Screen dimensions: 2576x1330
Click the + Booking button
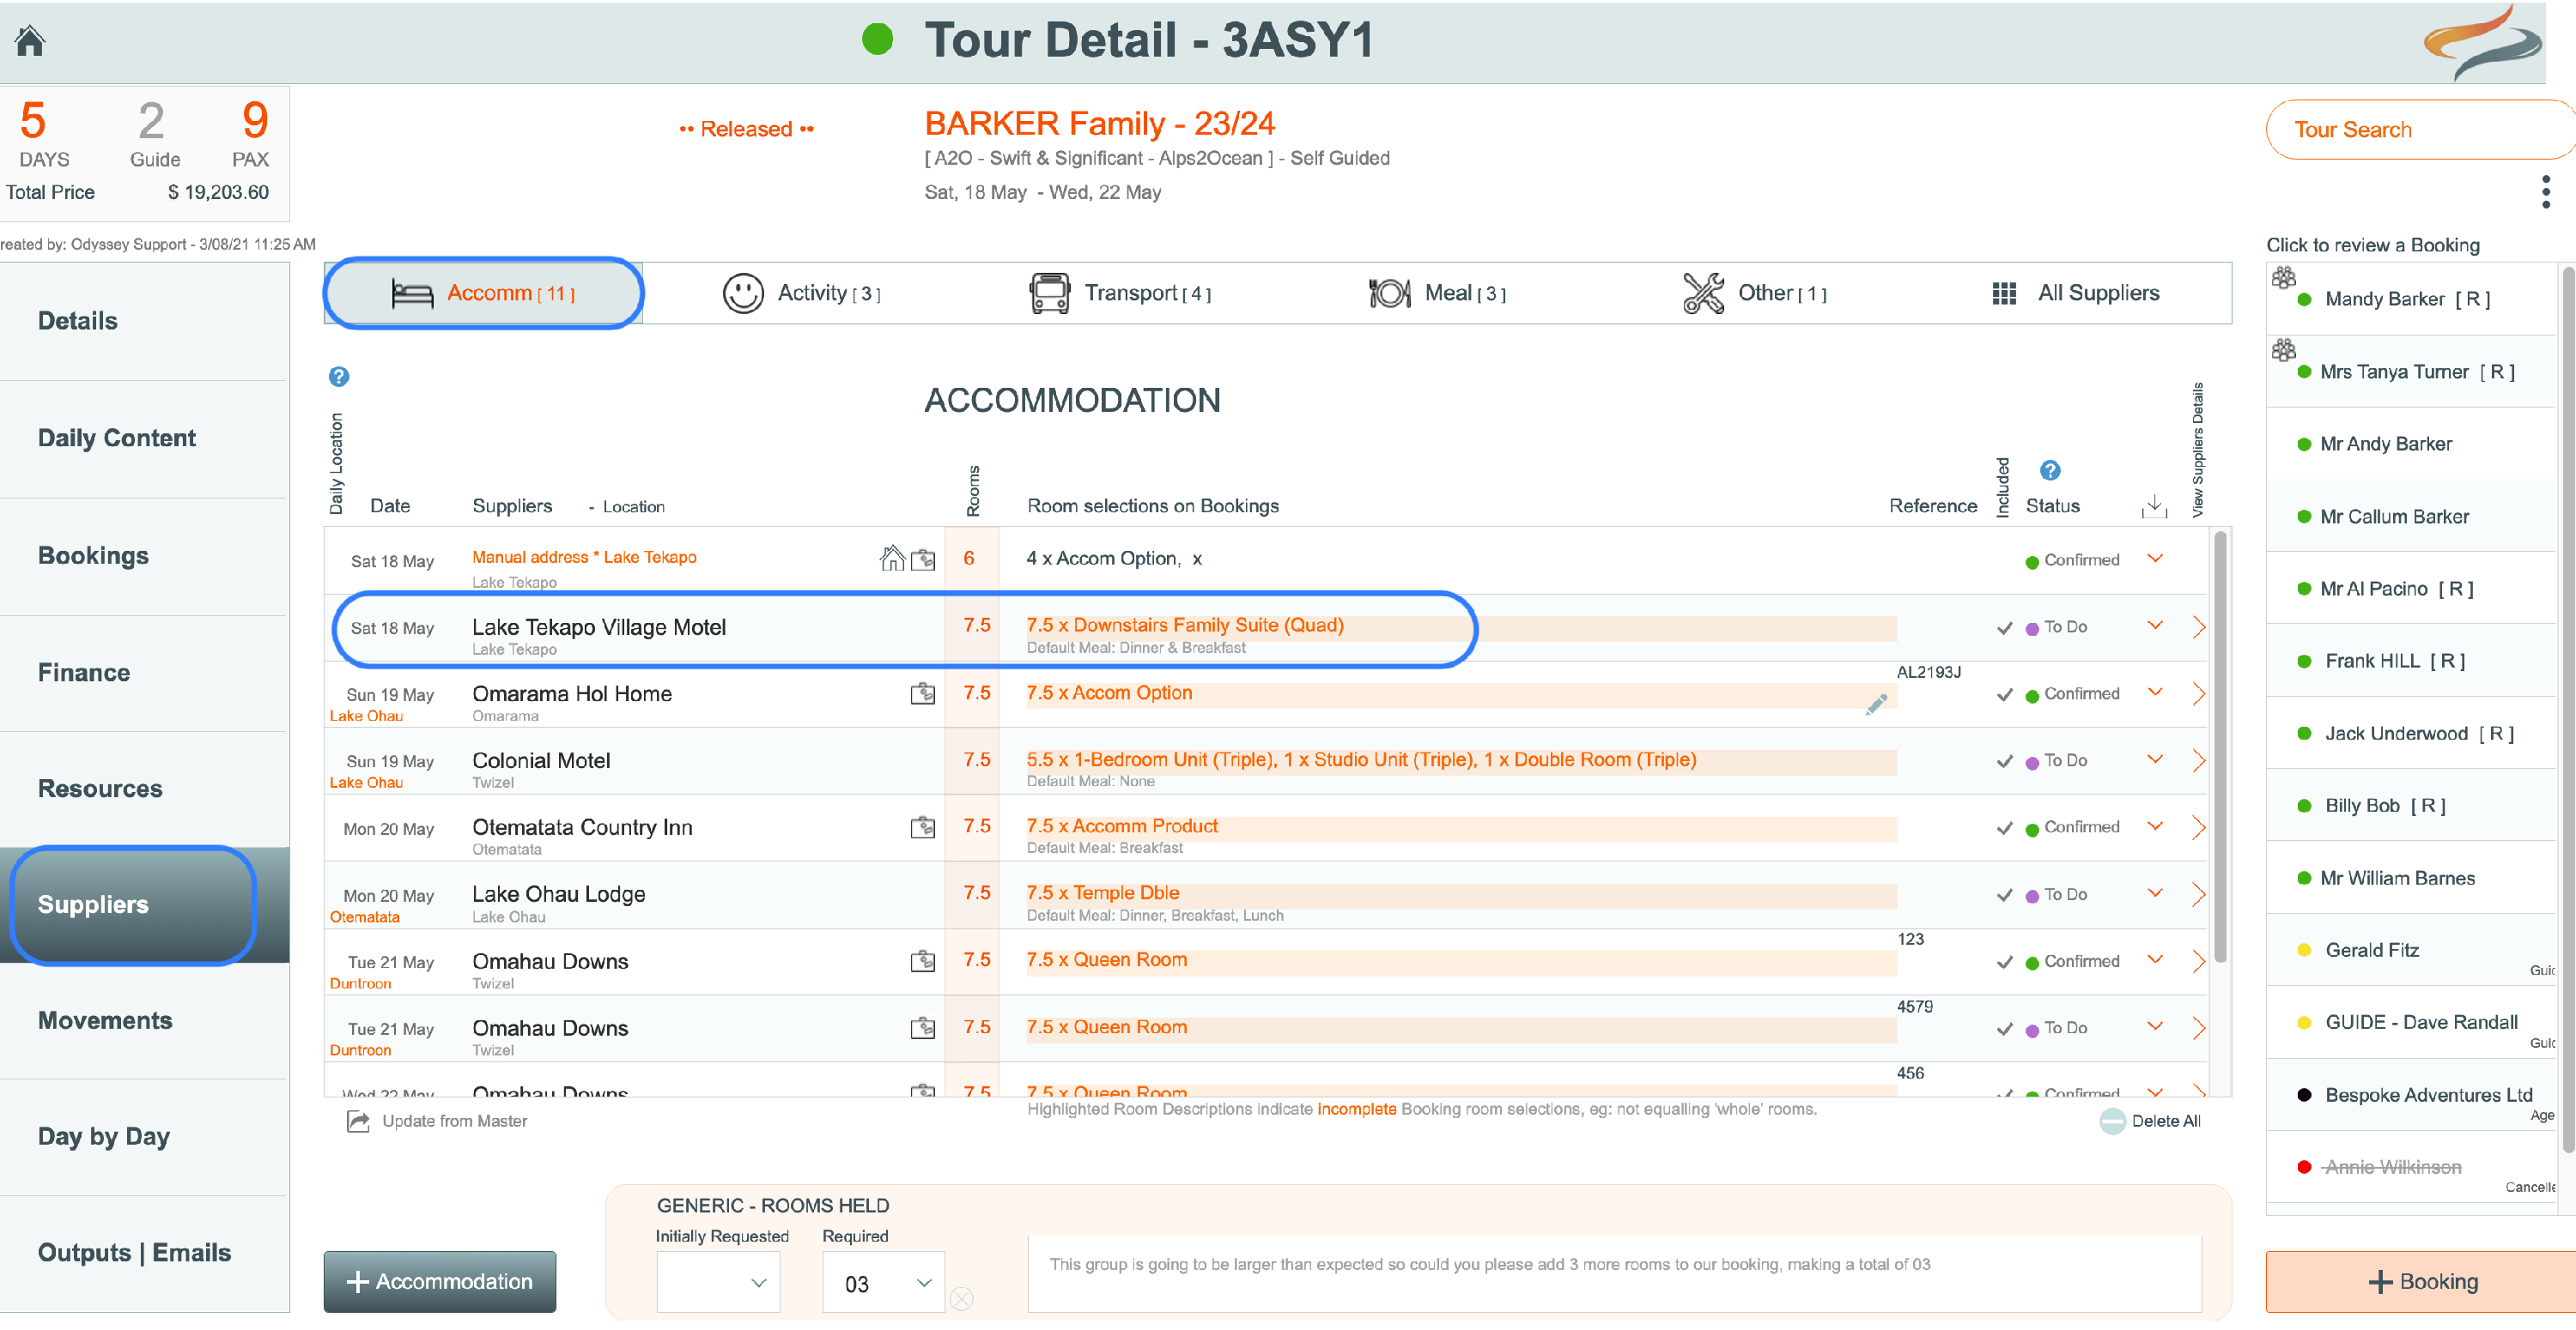click(2422, 1282)
